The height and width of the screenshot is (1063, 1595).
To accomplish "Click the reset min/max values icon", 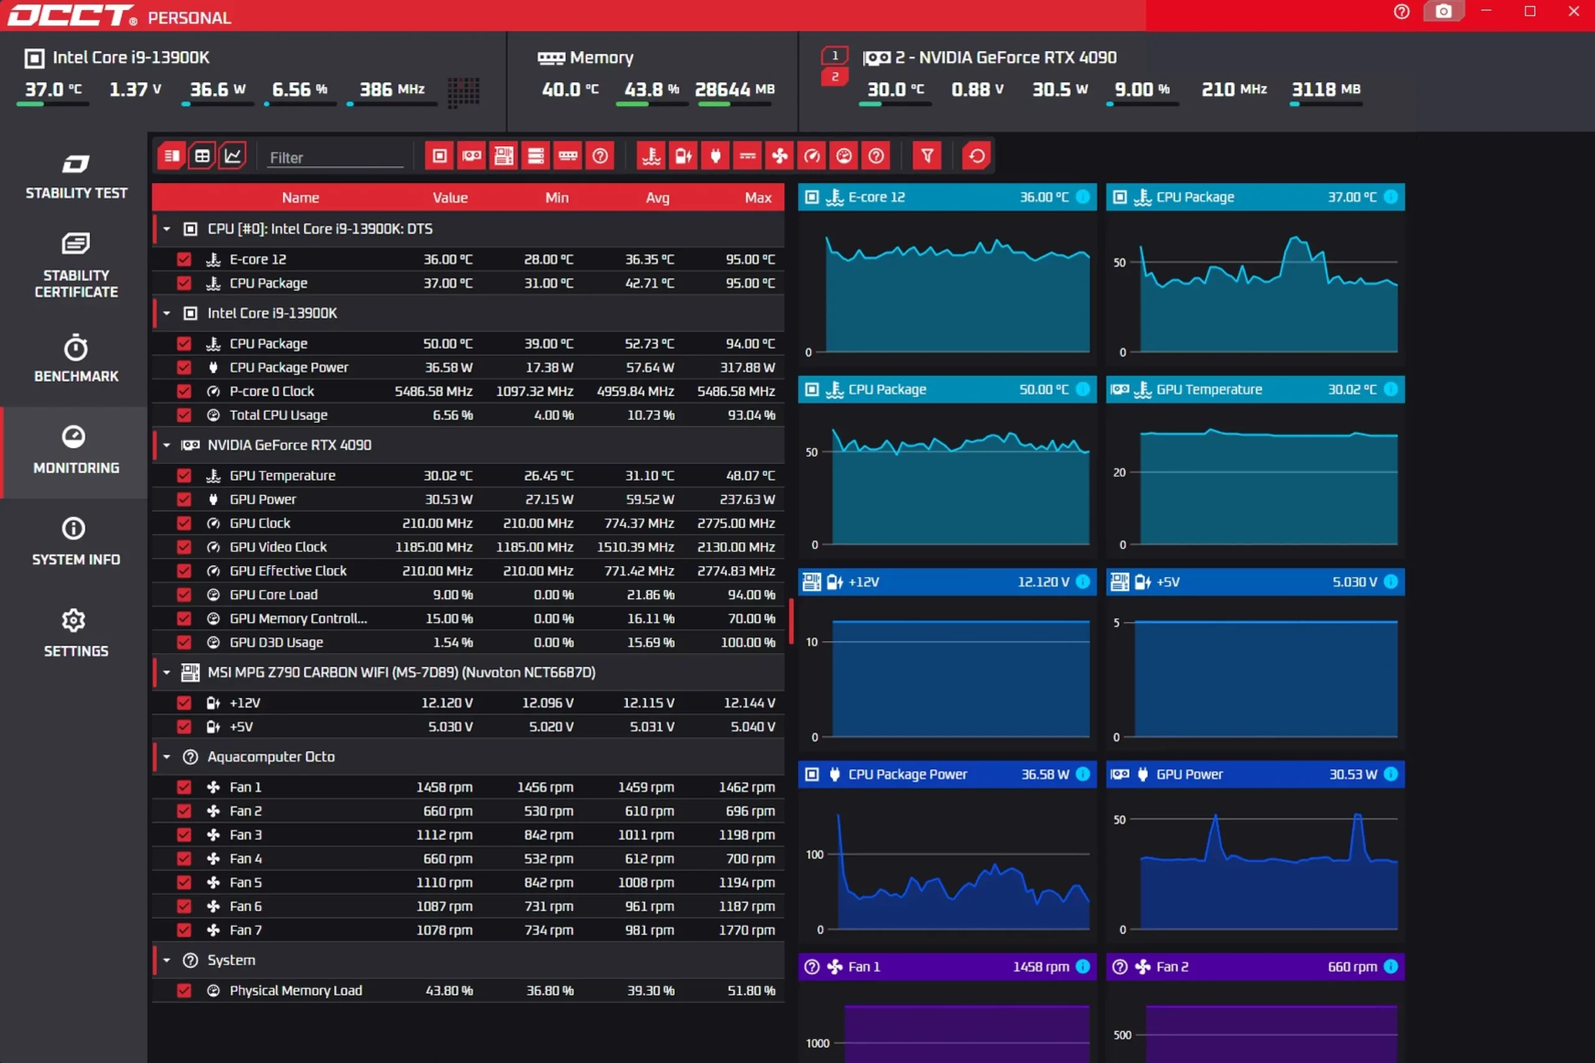I will 976,156.
